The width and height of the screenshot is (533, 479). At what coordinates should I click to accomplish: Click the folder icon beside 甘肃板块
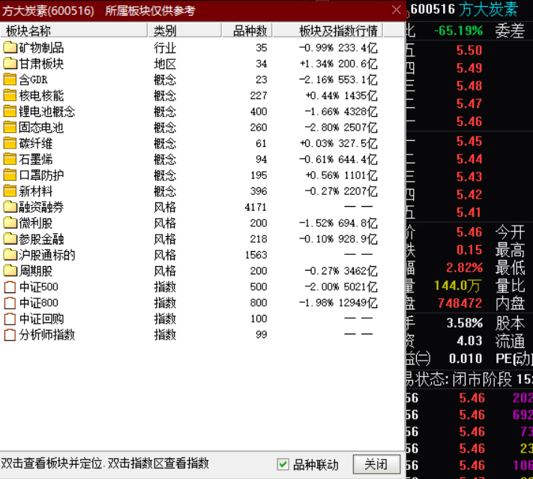(x=10, y=64)
